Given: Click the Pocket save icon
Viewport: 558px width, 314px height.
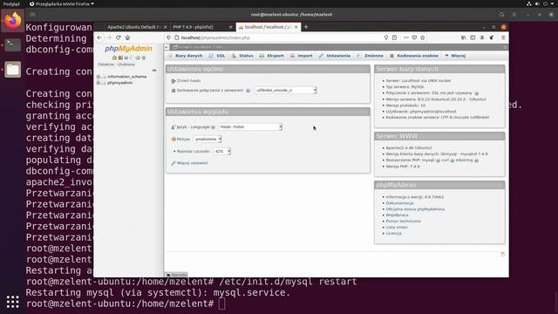Looking at the screenshot, I should (414, 38).
